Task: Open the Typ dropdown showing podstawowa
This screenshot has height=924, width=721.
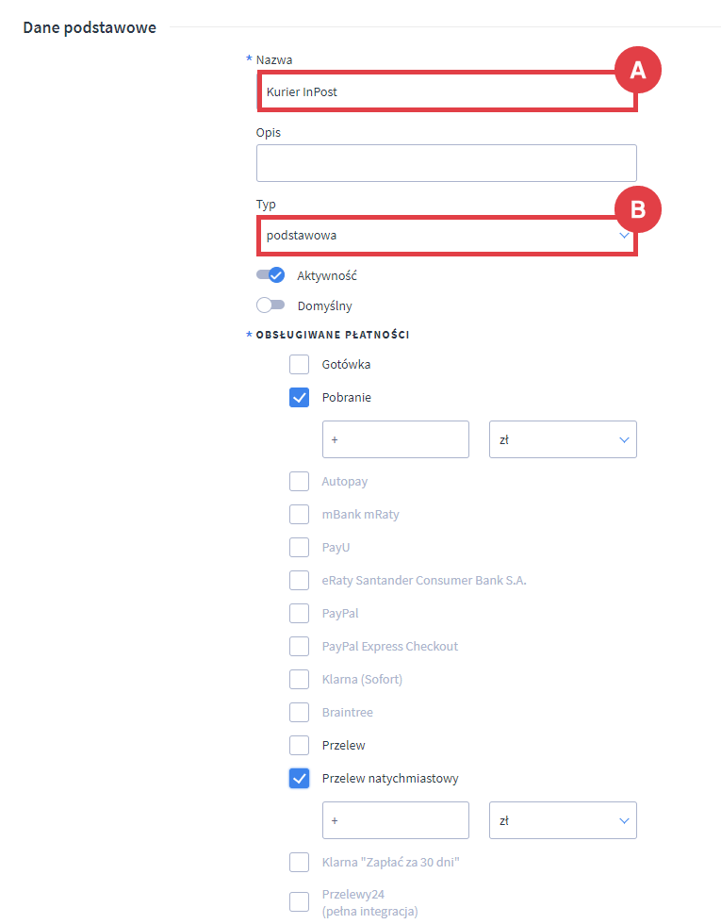Action: pos(447,235)
